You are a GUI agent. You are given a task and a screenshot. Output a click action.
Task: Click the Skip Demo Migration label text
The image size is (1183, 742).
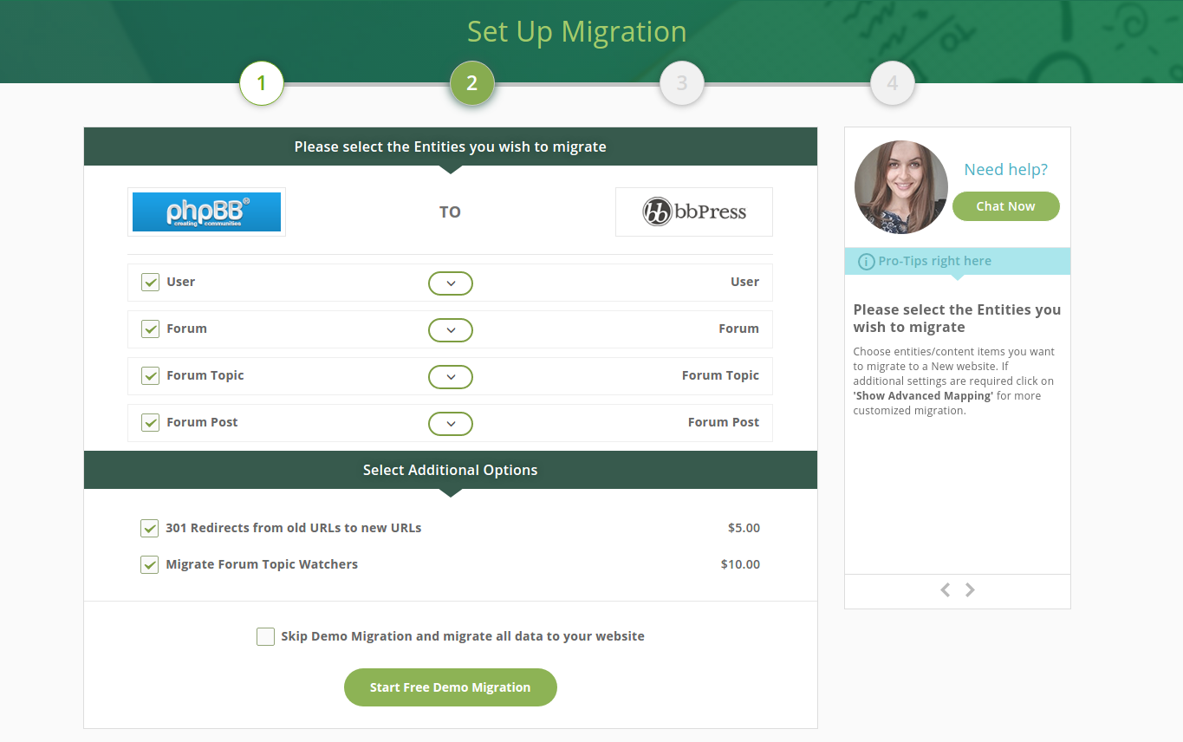pyautogui.click(x=463, y=636)
